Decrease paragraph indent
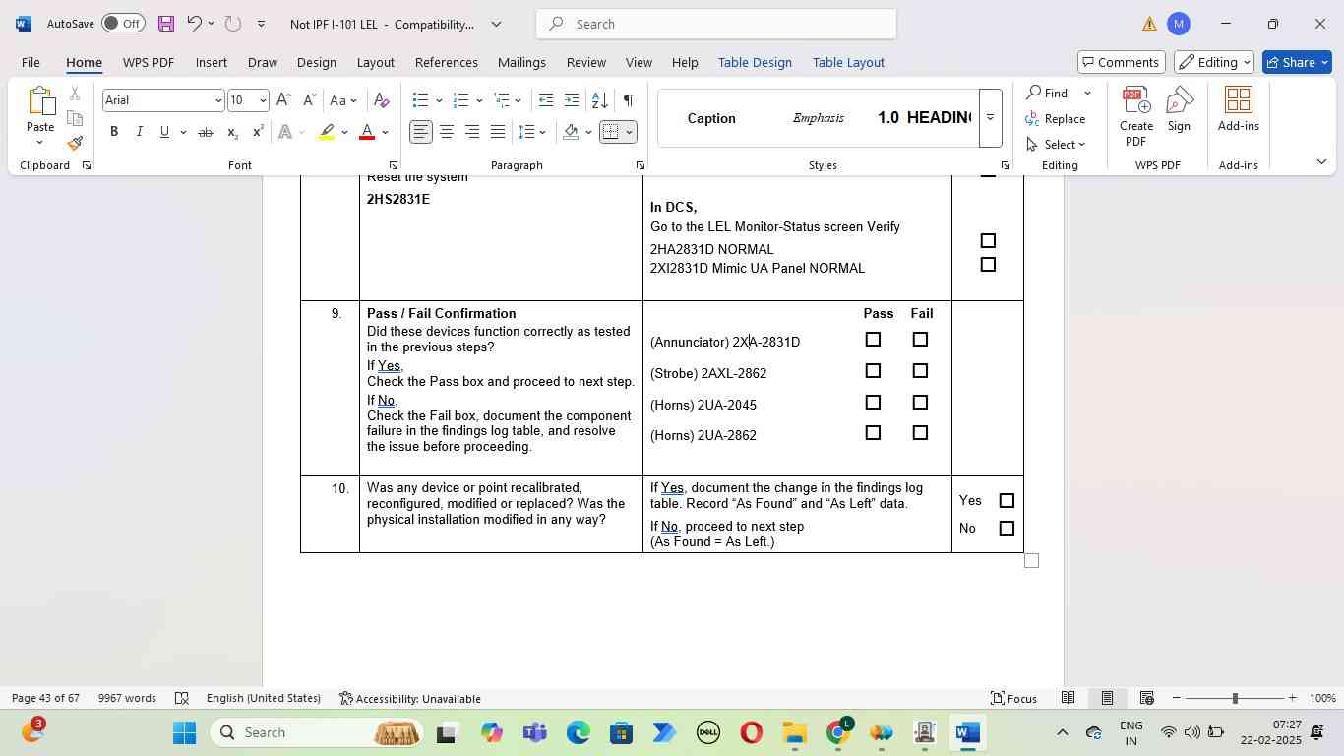This screenshot has height=756, width=1344. click(x=546, y=100)
